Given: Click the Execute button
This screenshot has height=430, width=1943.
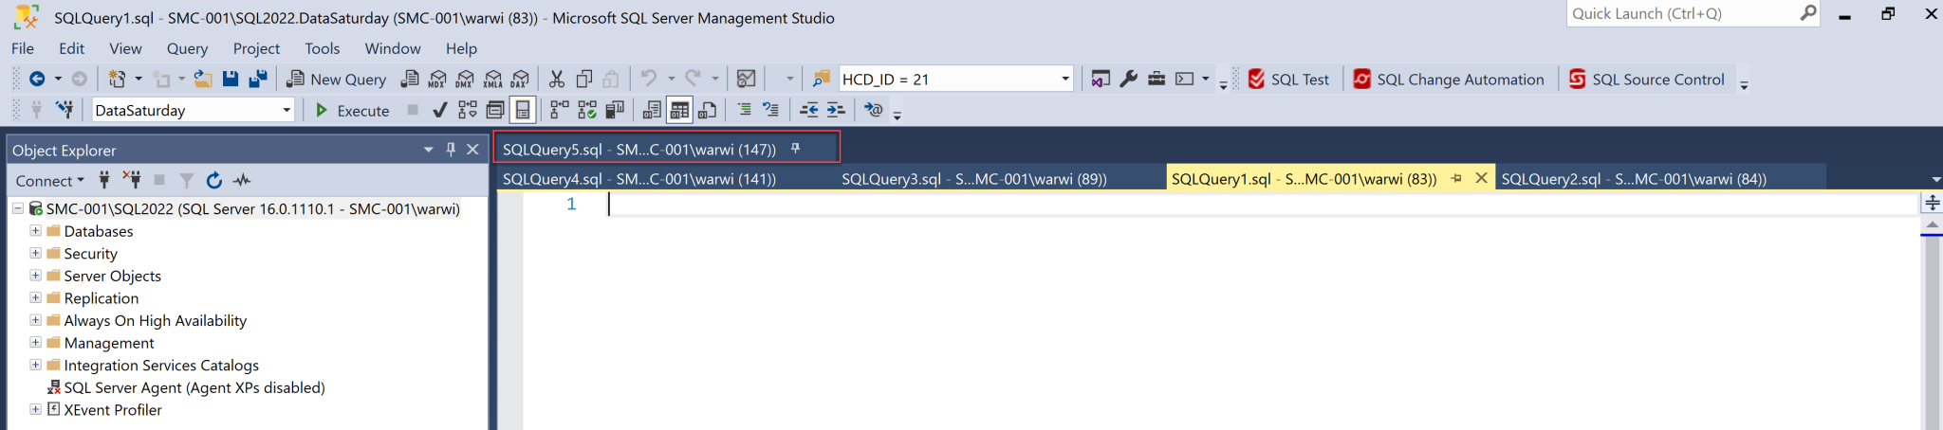Looking at the screenshot, I should pyautogui.click(x=351, y=110).
